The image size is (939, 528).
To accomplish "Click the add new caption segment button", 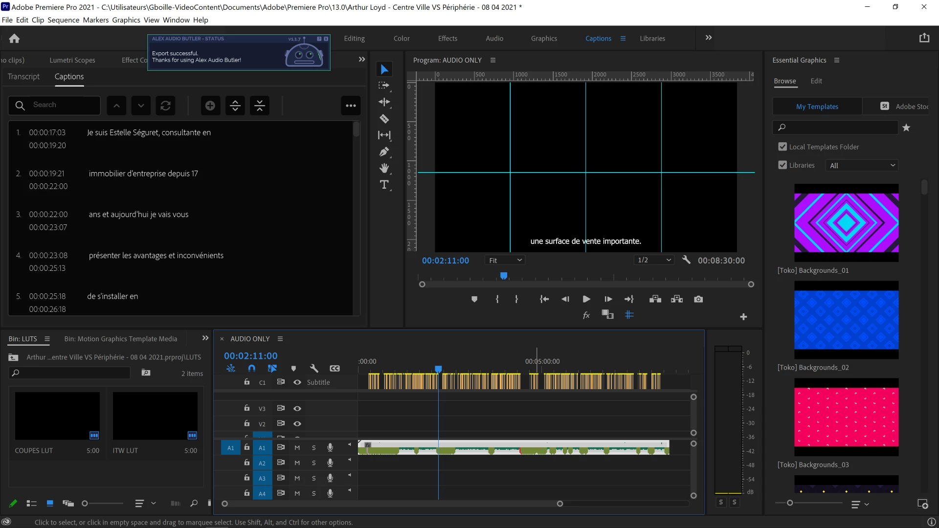I will pos(210,106).
